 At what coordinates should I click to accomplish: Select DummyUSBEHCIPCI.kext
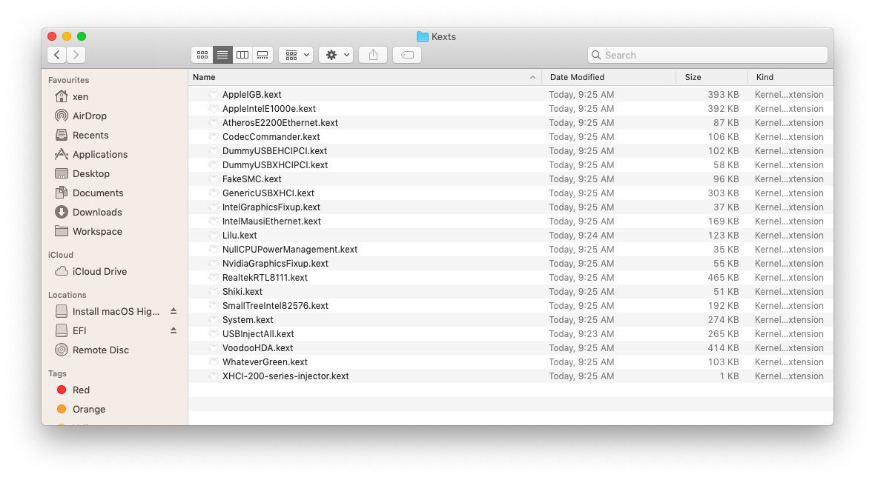[x=274, y=151]
